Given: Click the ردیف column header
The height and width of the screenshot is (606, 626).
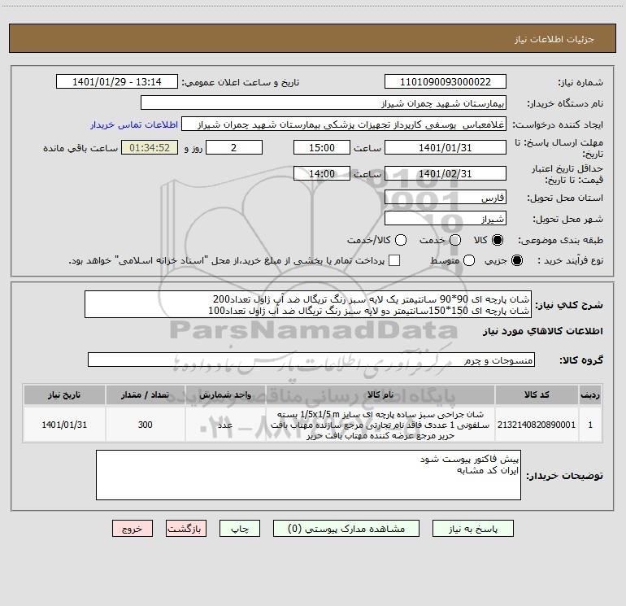Looking at the screenshot, I should click(590, 395).
